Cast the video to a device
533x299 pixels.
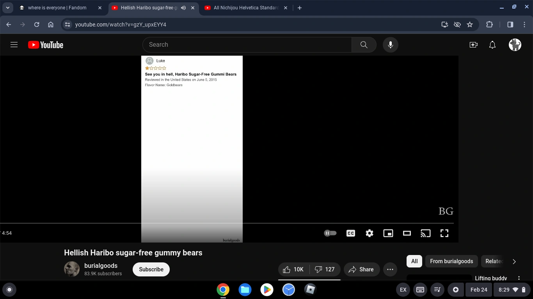(x=425, y=233)
